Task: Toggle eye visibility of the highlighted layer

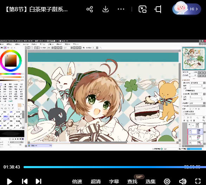Action: 190,131
